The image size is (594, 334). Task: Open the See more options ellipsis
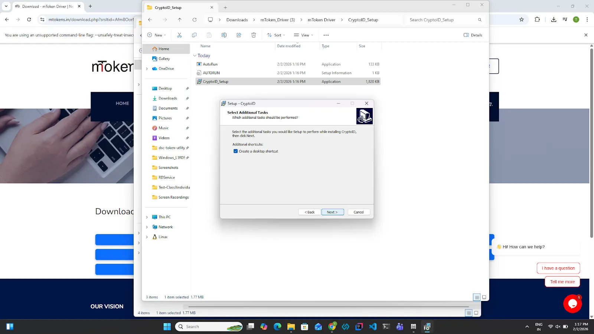[326, 35]
